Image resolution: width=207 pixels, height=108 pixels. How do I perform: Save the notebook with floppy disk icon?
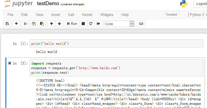pos(7,24)
